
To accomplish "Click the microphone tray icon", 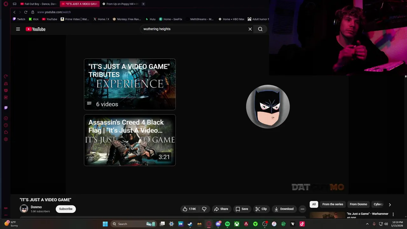I will [x=374, y=224].
